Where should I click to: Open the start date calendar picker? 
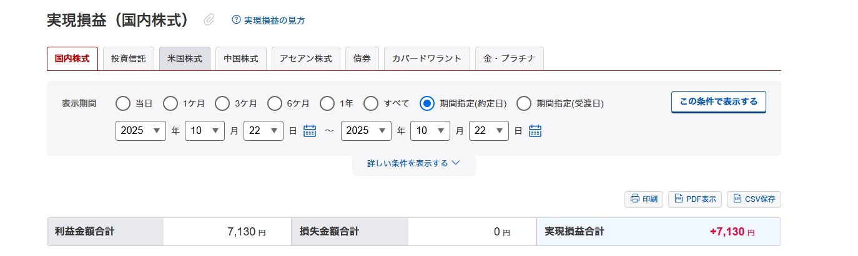coord(310,131)
